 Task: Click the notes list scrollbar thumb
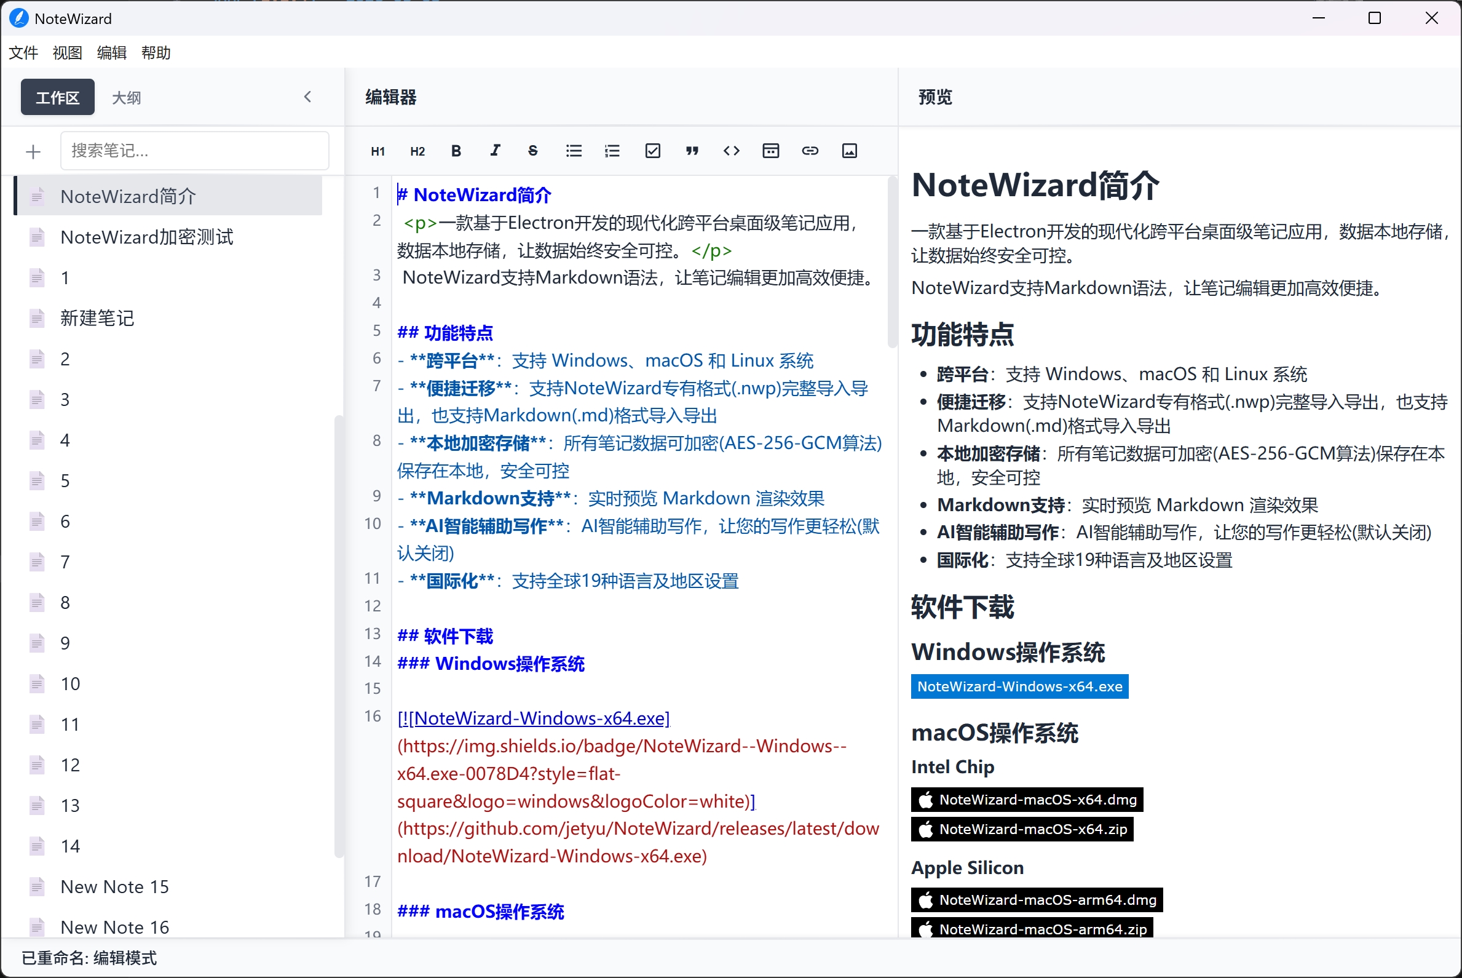click(x=339, y=636)
